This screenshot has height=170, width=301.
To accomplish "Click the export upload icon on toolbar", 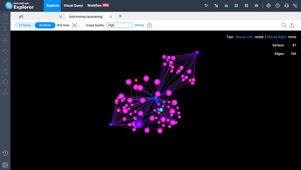I will pos(292,25).
